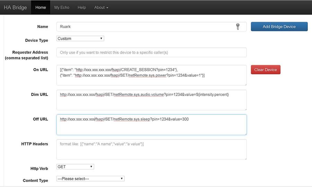Switch to the My Echo tab

62,7
